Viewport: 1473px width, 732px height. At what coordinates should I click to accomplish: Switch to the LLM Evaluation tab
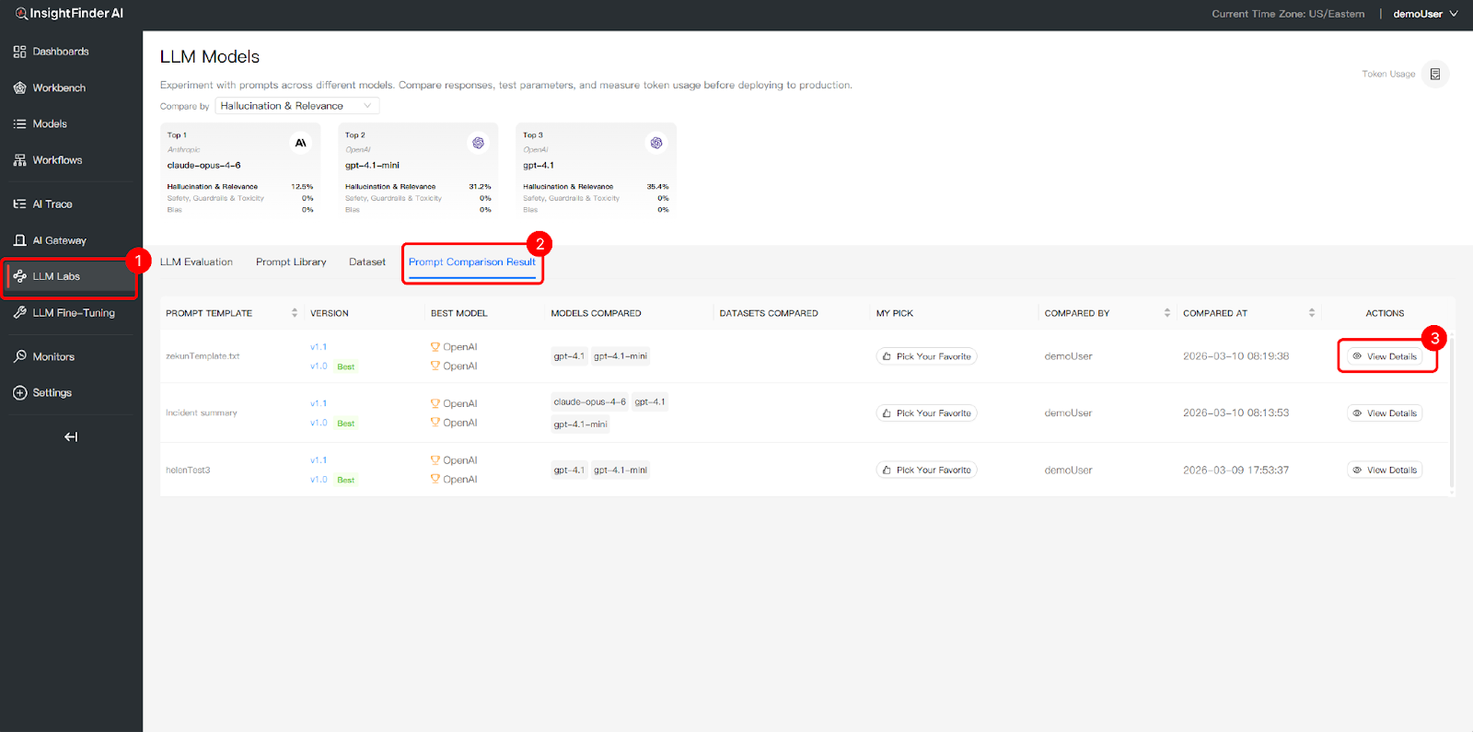(x=196, y=262)
